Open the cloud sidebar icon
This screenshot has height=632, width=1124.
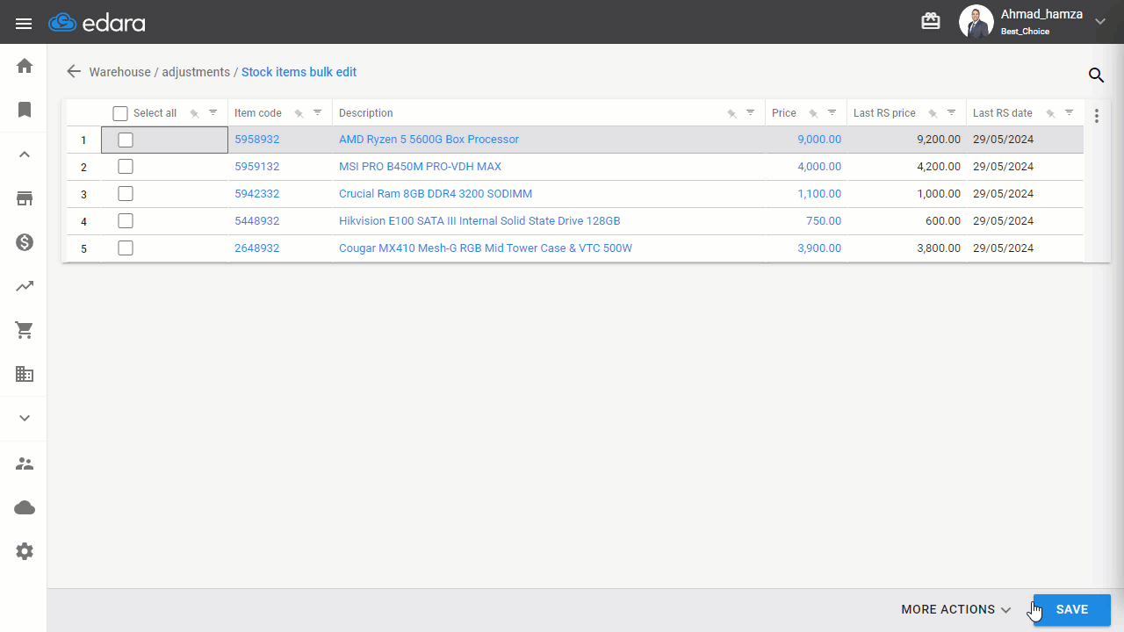point(25,507)
